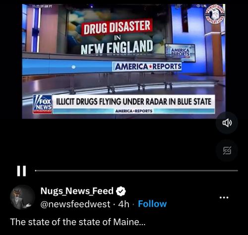
Task: Click the America Reports desk banner
Action: [x=147, y=66]
